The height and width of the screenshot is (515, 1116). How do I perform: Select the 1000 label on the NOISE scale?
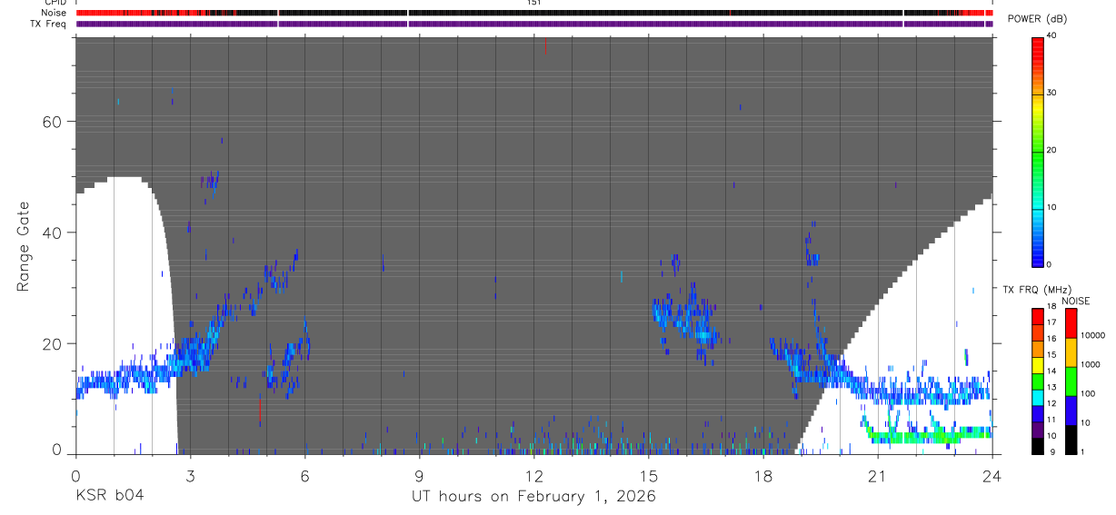click(x=1090, y=364)
